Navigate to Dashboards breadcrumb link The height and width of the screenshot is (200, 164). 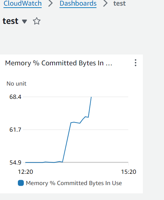pos(78,3)
